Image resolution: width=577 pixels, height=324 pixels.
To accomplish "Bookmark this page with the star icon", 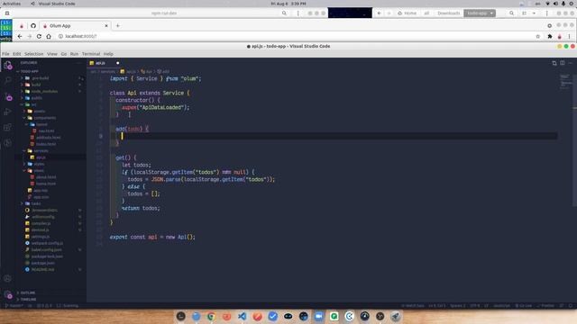I will tap(538, 36).
